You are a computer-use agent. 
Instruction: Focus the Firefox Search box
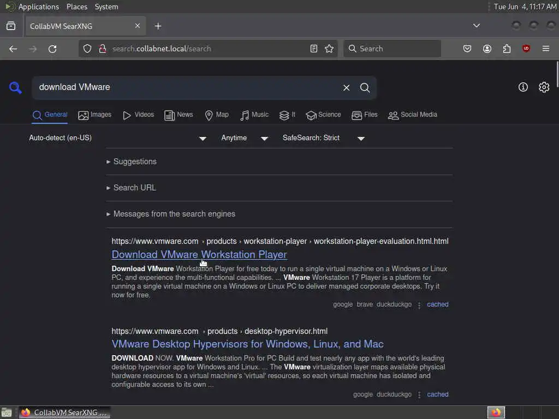(x=392, y=49)
